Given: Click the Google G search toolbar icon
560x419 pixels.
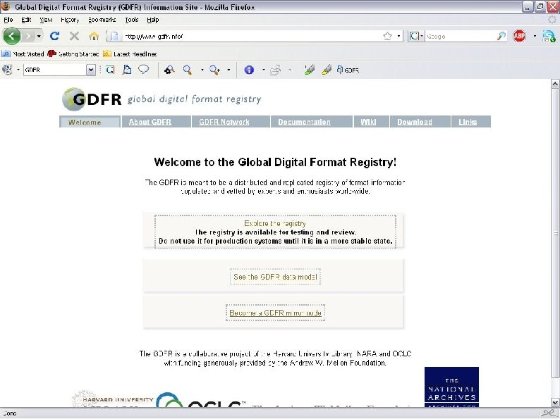Looking at the screenshot, I should click(110, 70).
